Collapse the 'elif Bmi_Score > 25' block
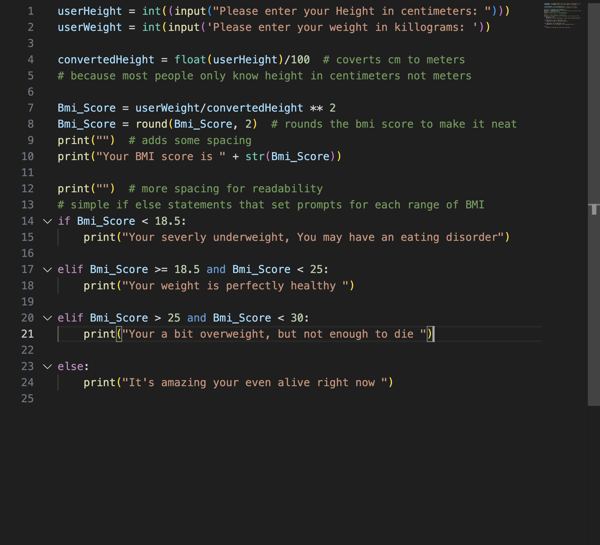The width and height of the screenshot is (600, 545). coord(48,318)
